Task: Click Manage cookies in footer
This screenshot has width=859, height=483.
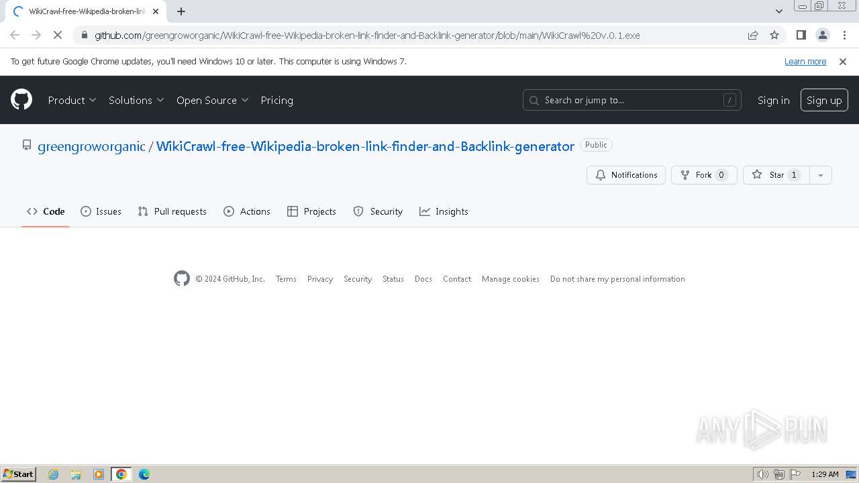Action: [511, 279]
